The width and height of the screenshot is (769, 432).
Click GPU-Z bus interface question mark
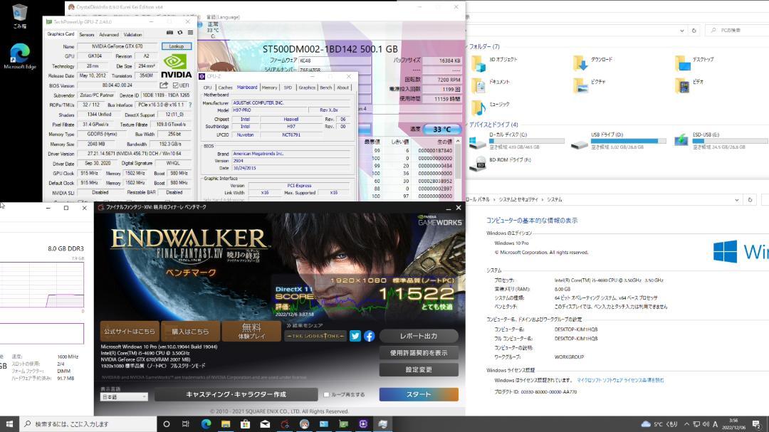click(190, 105)
